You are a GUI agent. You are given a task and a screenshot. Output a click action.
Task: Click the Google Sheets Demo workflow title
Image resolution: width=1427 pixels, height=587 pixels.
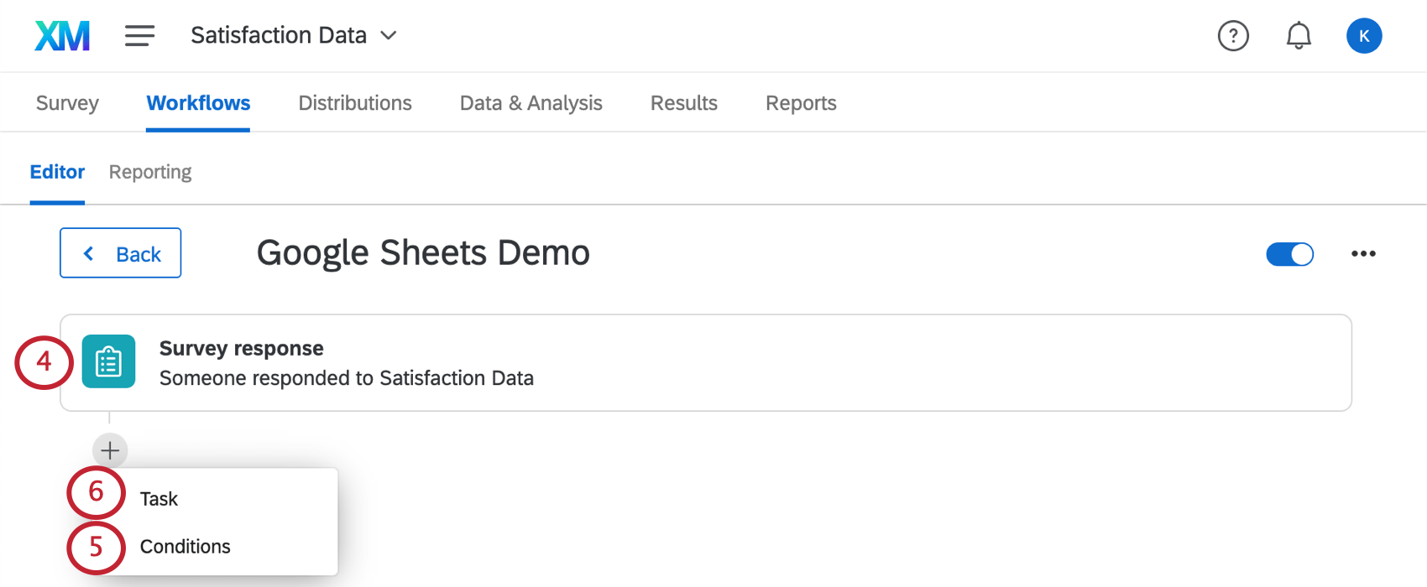click(x=423, y=253)
